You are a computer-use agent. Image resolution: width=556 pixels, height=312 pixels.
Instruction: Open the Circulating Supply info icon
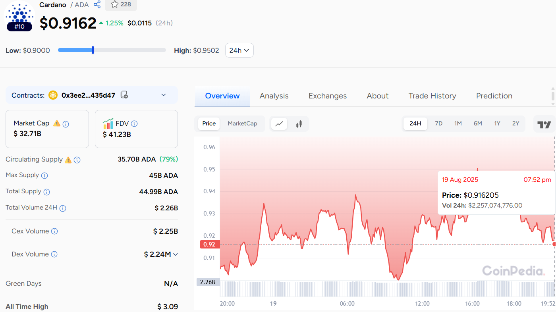[x=77, y=160]
